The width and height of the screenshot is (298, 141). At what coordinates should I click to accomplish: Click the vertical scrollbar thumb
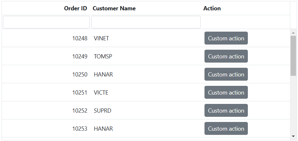pos(293,55)
